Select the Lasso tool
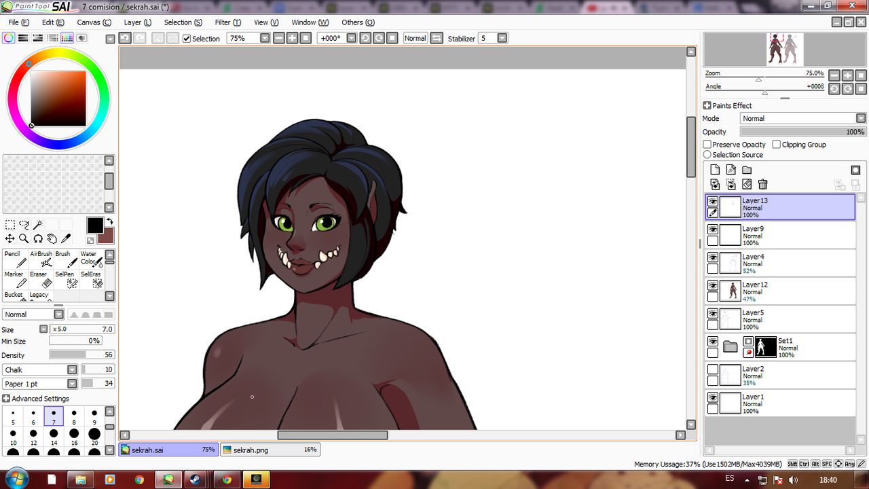 coord(24,225)
